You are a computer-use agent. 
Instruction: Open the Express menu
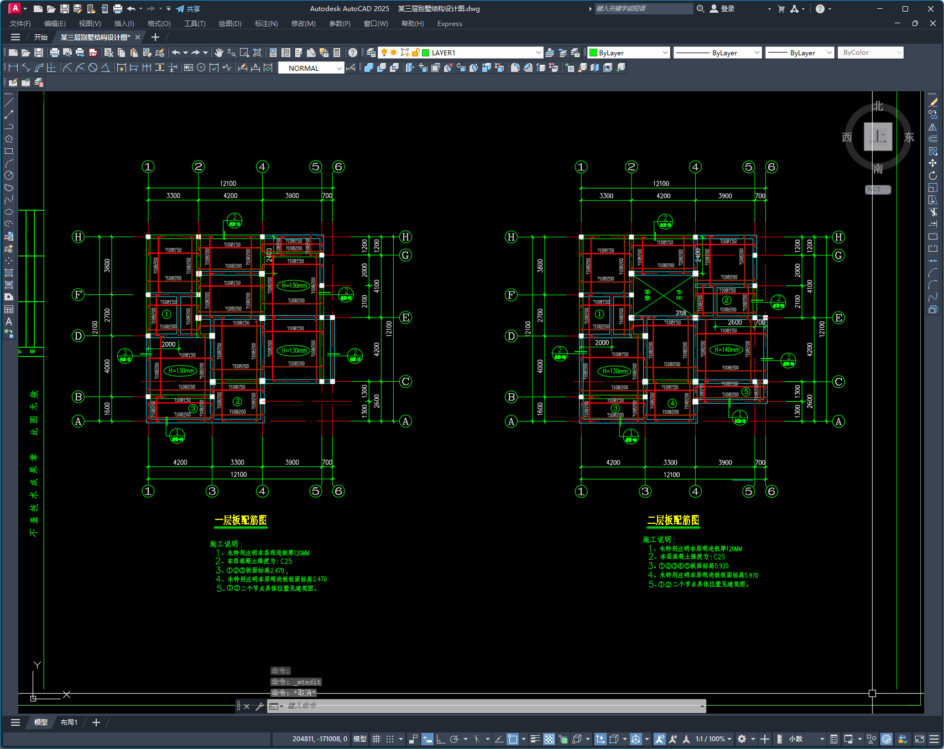point(450,24)
